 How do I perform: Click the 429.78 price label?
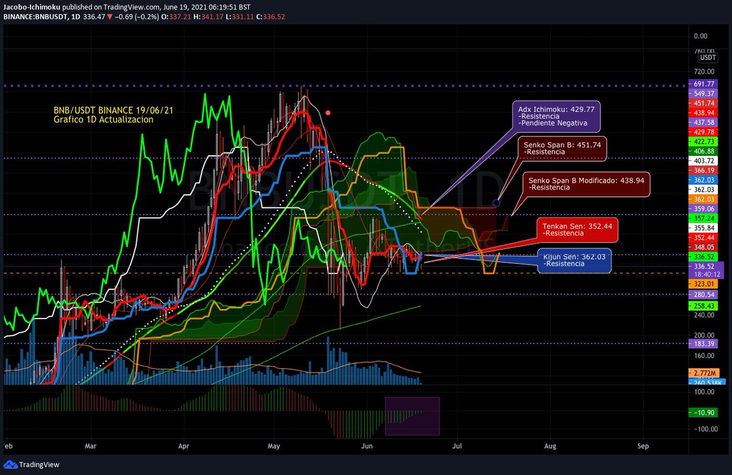click(705, 132)
